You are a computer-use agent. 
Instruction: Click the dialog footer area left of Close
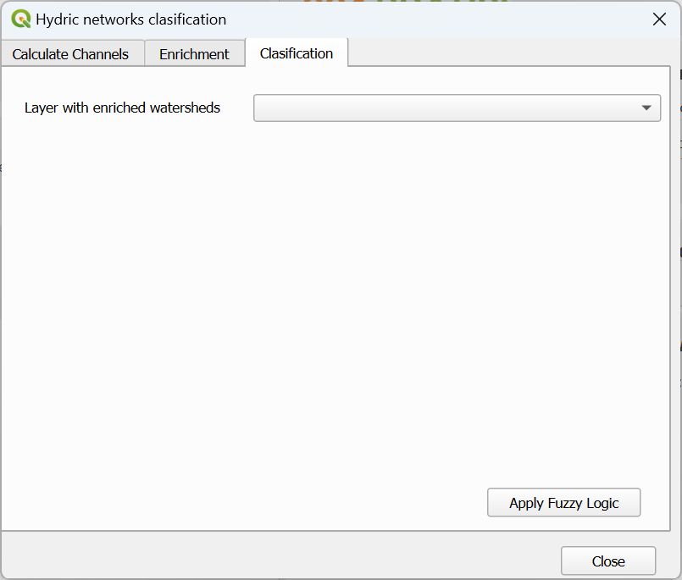(x=280, y=559)
